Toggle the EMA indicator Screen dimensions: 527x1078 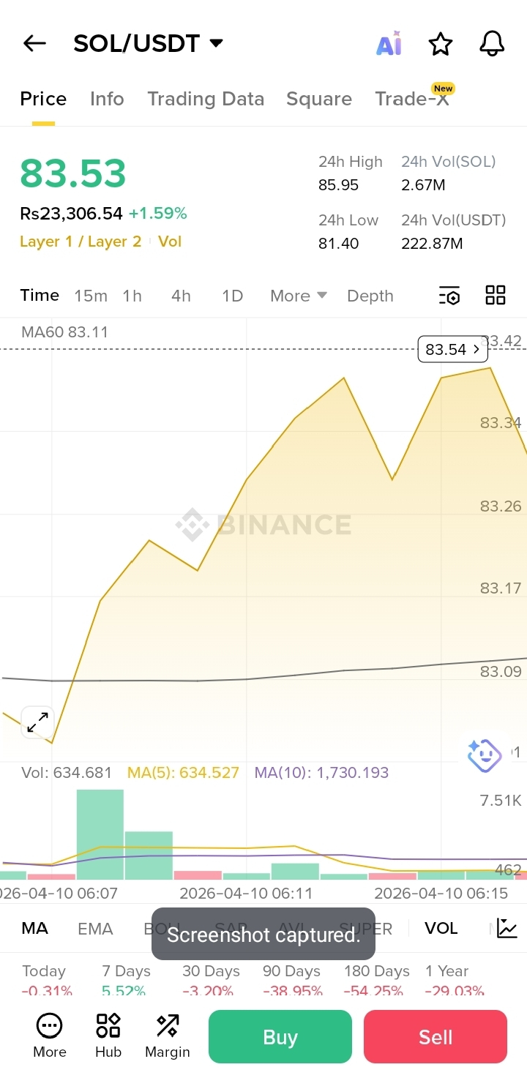[x=95, y=929]
